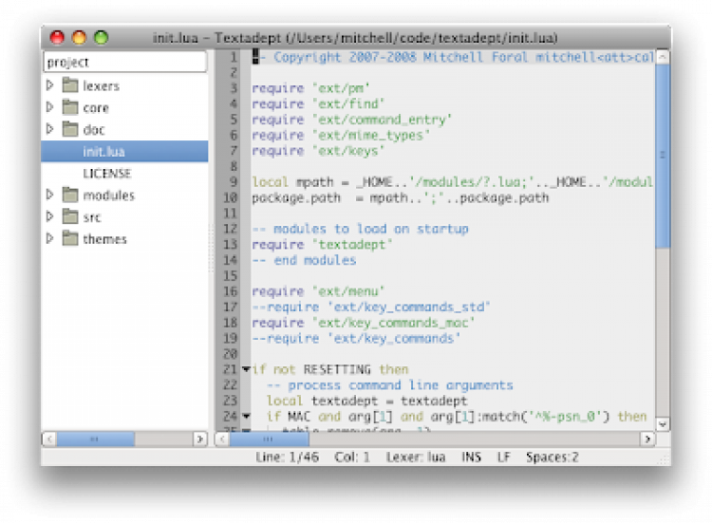The image size is (712, 523).
Task: Select the modules folder label
Action: click(x=108, y=196)
